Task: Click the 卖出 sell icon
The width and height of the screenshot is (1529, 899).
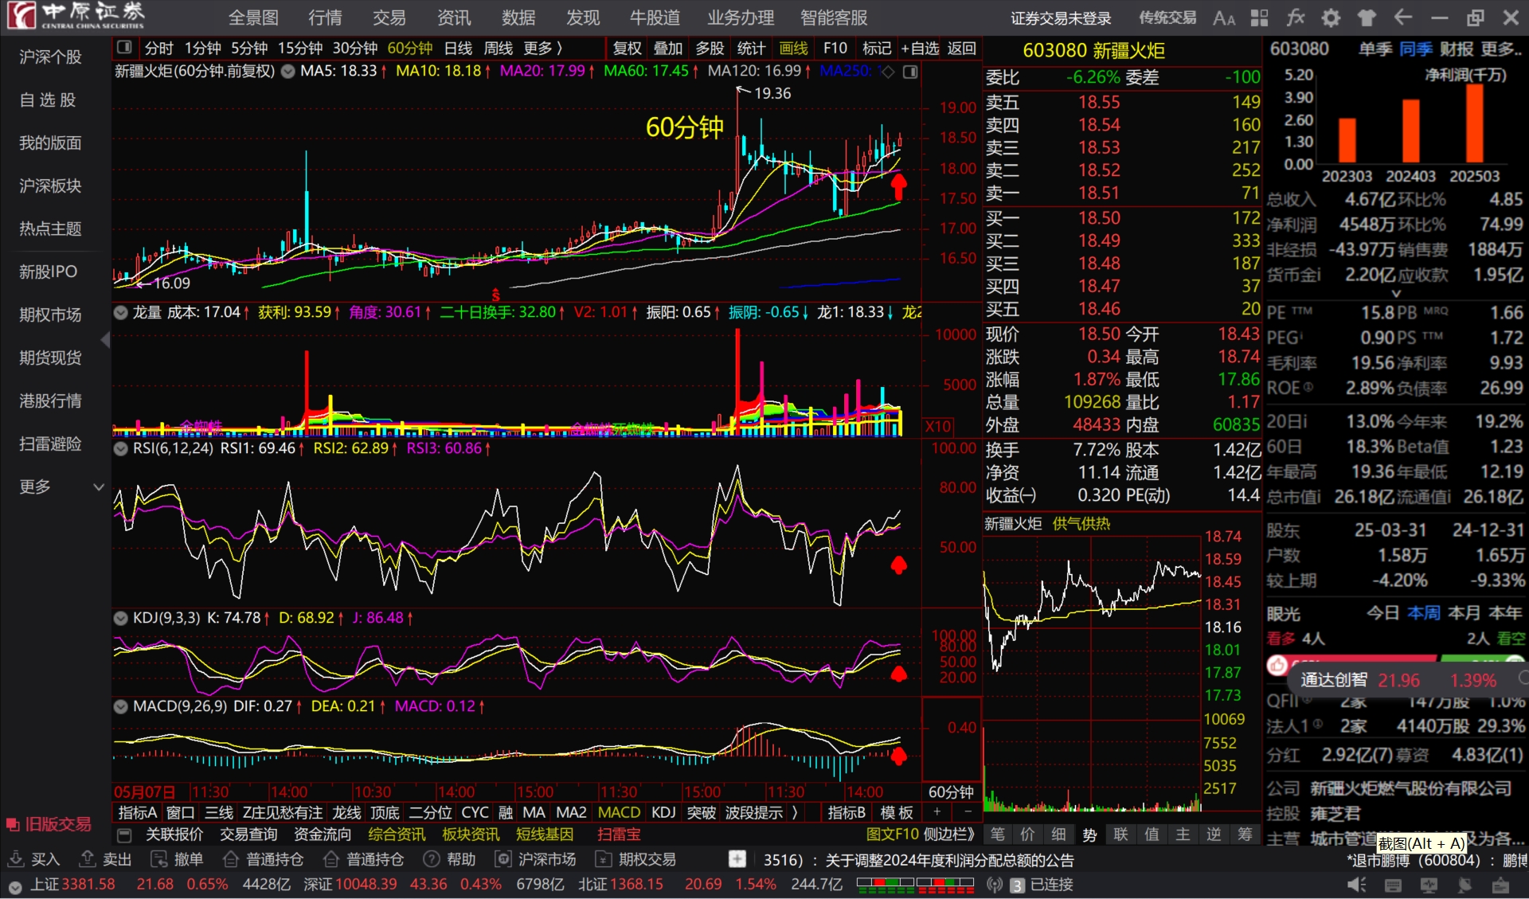Action: coord(88,859)
